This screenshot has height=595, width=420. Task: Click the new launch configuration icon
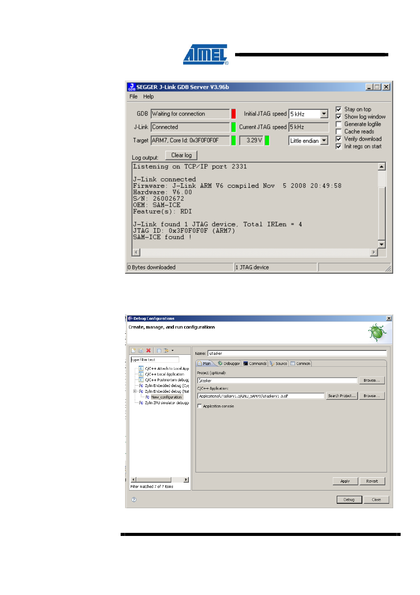[133, 351]
